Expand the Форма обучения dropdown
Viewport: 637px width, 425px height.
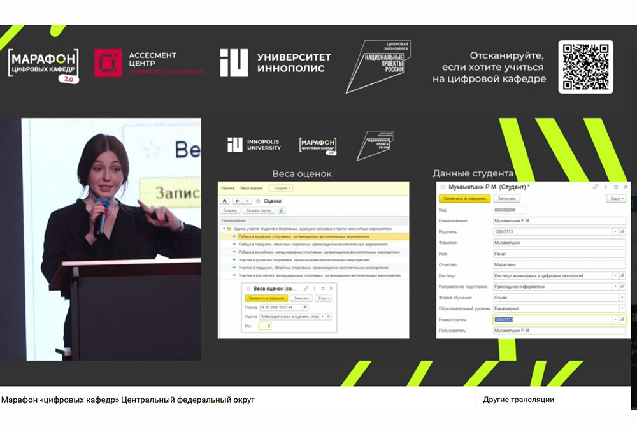coord(622,297)
